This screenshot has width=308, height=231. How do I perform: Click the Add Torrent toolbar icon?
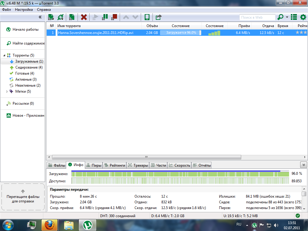[51, 17]
